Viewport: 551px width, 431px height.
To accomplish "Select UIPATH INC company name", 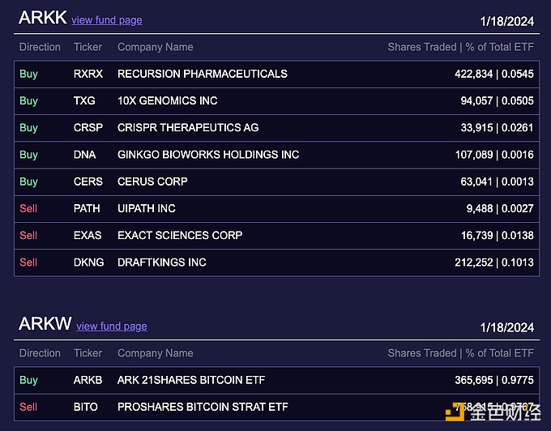I will [147, 208].
